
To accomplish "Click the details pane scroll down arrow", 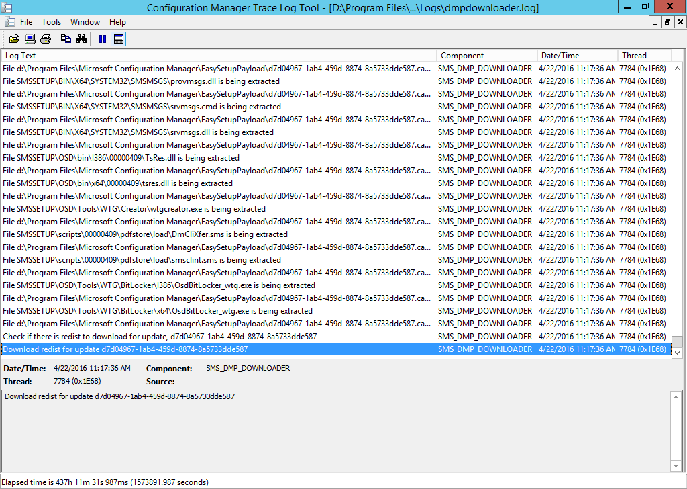I will coord(676,465).
